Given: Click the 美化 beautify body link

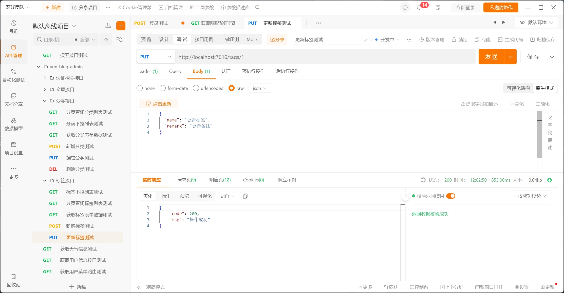Looking at the screenshot, I should (517, 104).
